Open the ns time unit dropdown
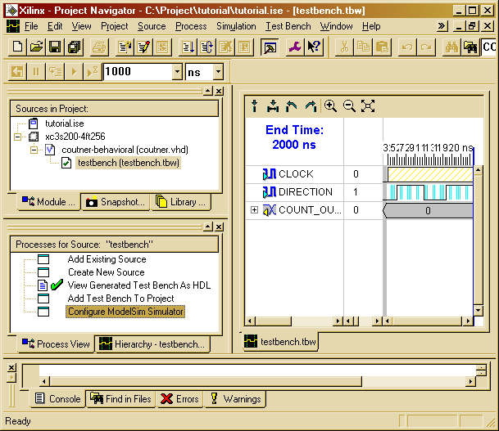 point(218,72)
